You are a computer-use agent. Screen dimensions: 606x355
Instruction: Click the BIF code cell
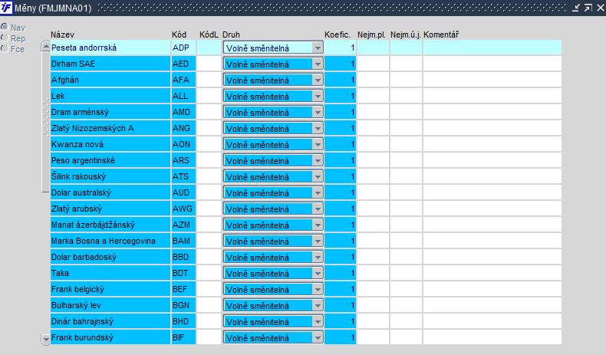[x=183, y=337]
